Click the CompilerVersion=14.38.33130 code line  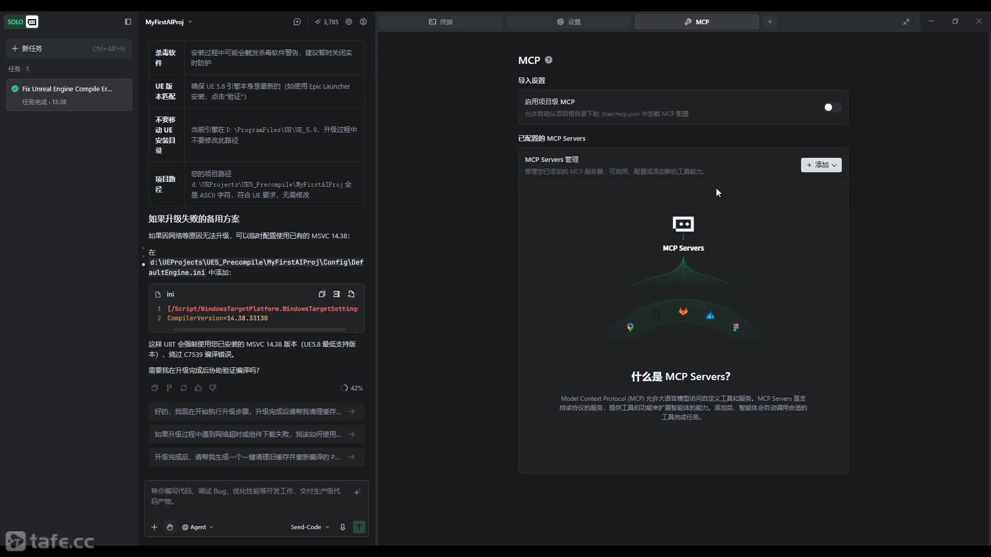pos(217,318)
